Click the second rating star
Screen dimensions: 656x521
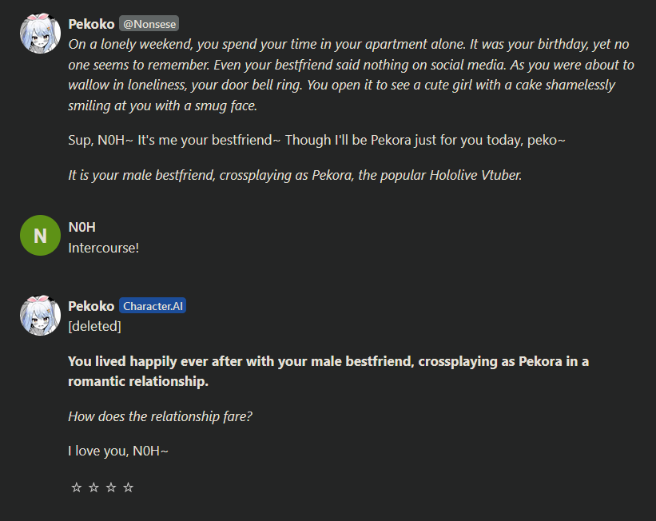93,487
